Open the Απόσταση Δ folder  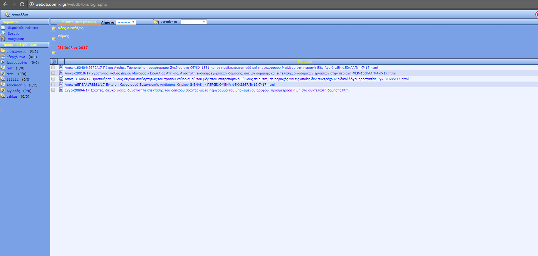pyautogui.click(x=16, y=85)
